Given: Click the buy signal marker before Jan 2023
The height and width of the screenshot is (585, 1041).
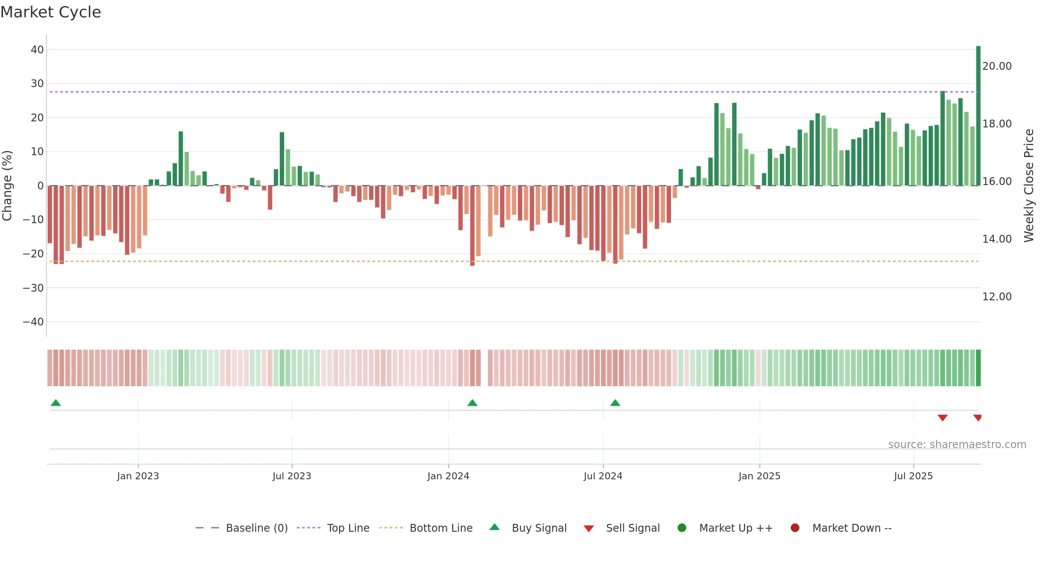Looking at the screenshot, I should pyautogui.click(x=56, y=403).
